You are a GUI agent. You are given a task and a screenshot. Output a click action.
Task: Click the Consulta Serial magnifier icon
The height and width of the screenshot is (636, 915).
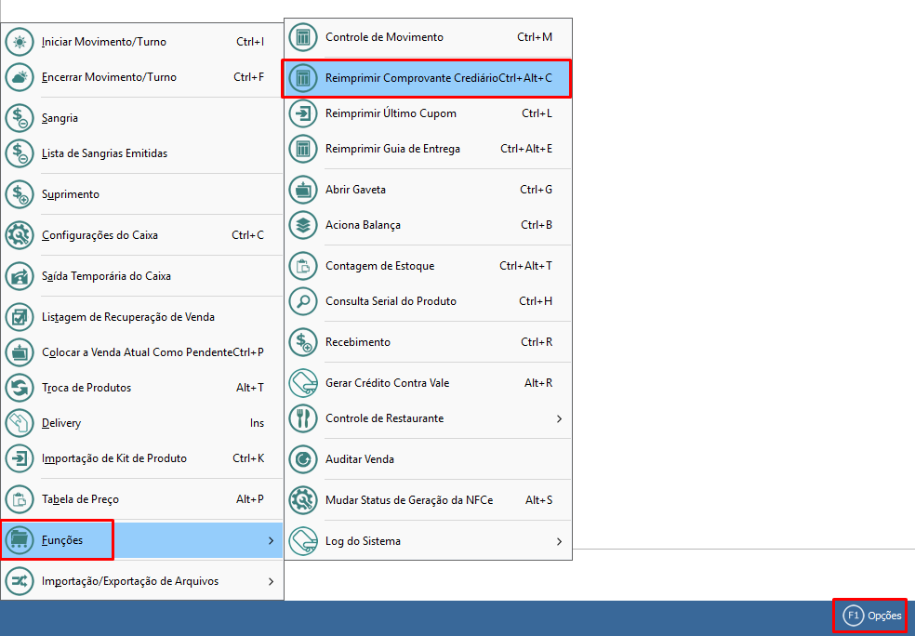pos(303,301)
